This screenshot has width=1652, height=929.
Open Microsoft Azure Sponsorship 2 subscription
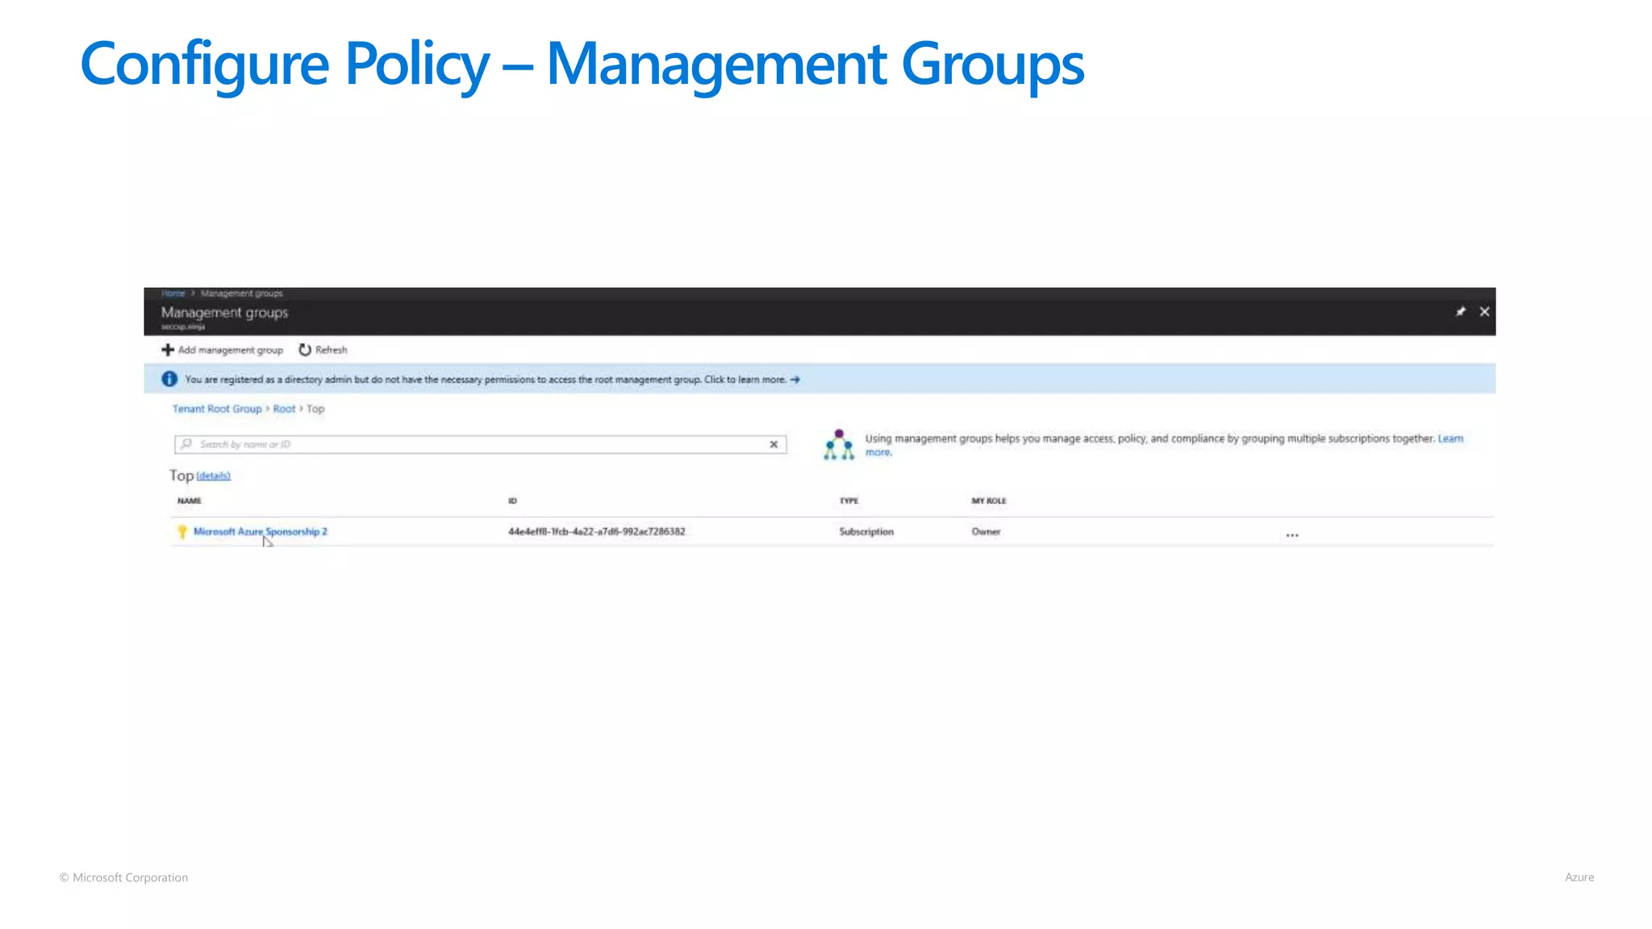(x=260, y=531)
